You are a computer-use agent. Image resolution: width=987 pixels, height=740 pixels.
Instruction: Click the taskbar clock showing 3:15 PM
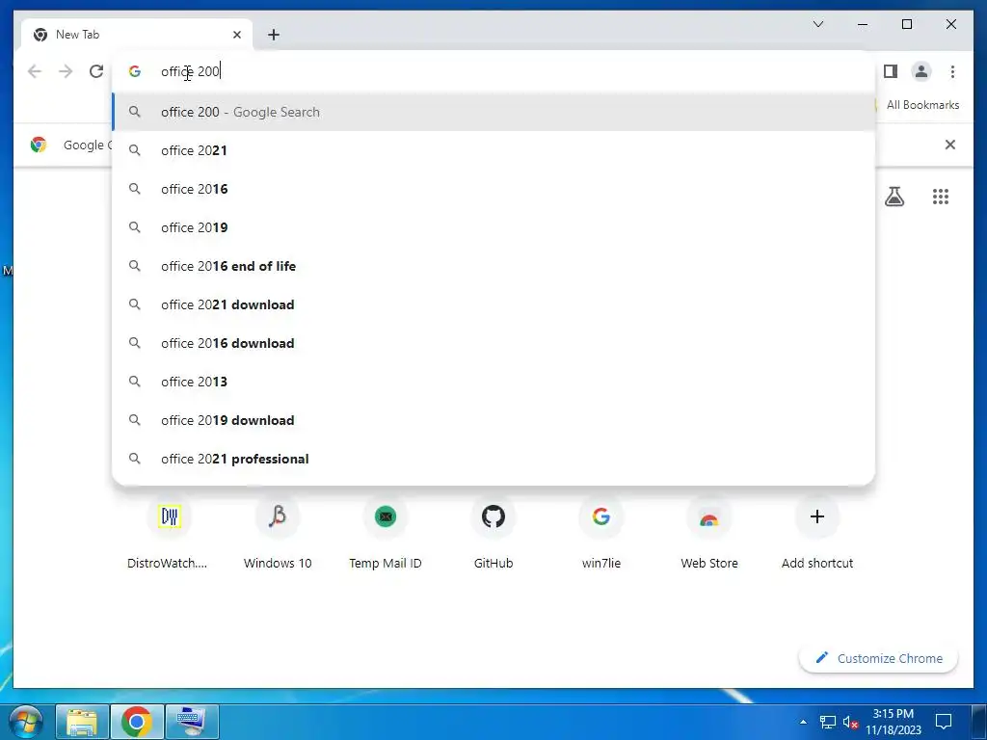tap(893, 722)
